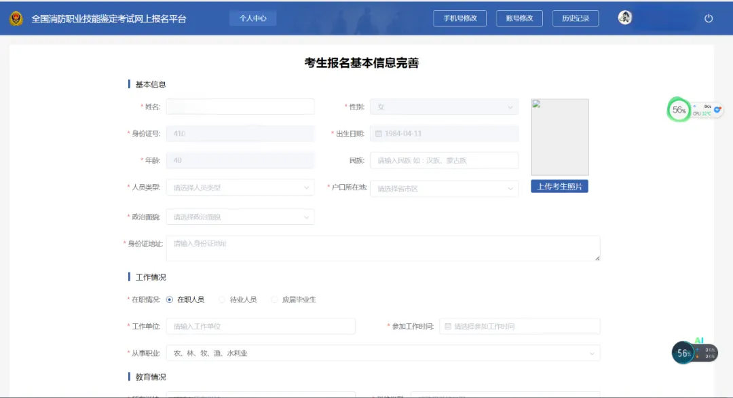Click the green 56% usage progress ring

pos(680,109)
